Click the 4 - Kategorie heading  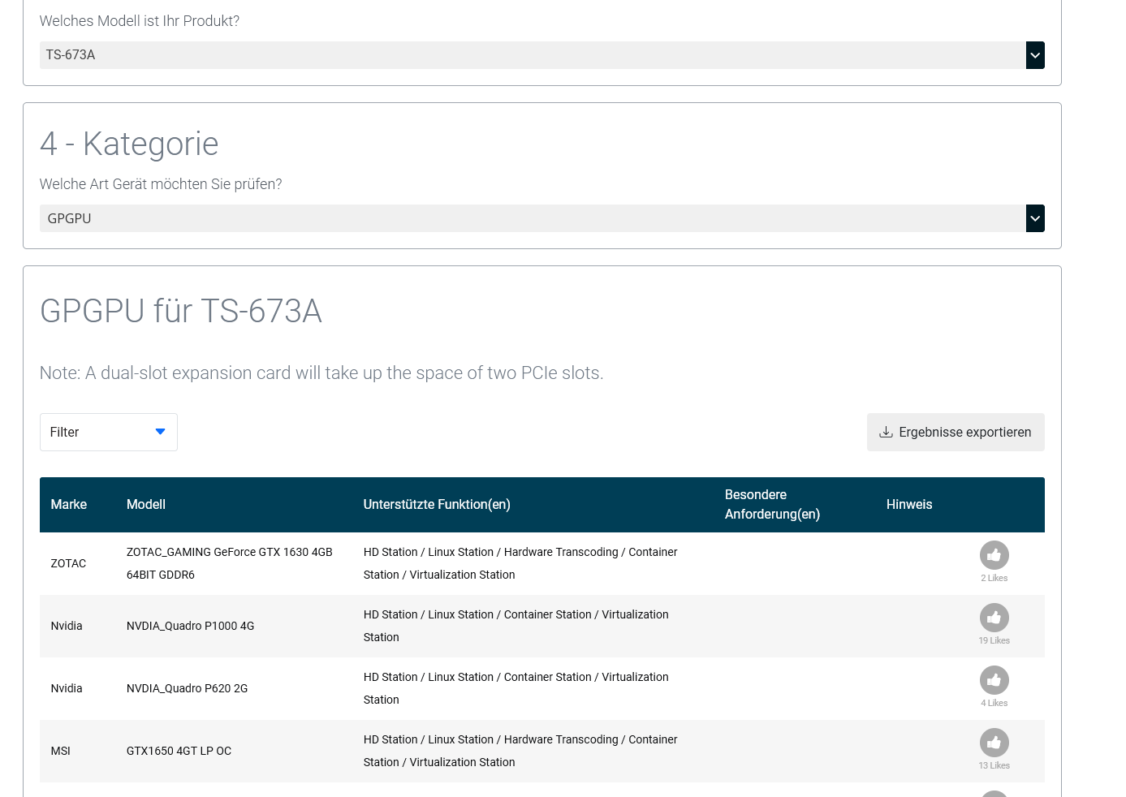click(x=129, y=144)
